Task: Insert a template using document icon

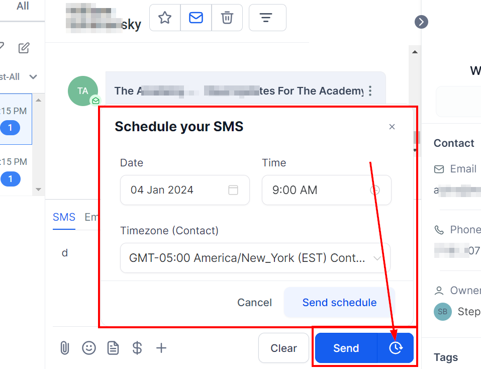Action: (113, 348)
